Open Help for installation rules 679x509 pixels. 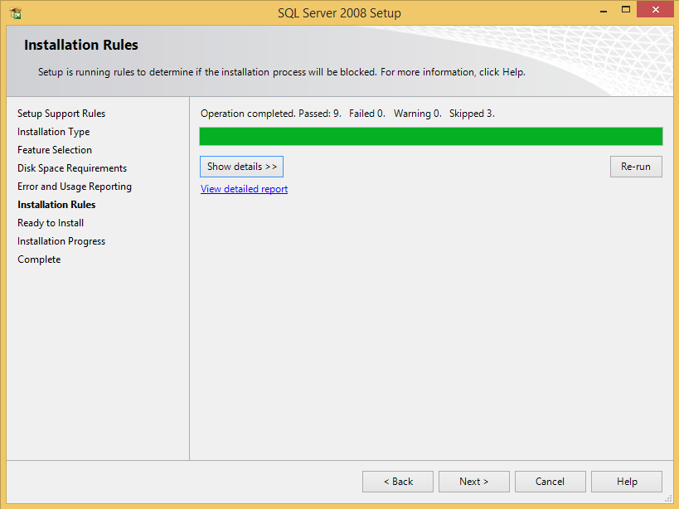(x=627, y=482)
